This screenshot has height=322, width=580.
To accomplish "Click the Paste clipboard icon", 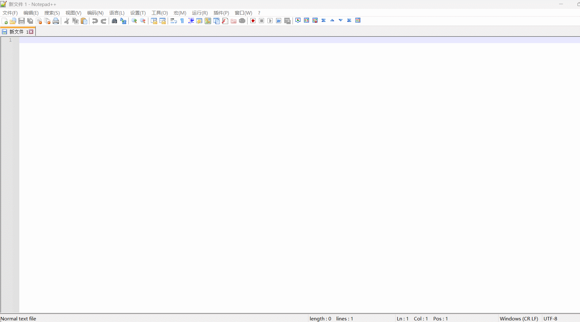I will click(84, 21).
